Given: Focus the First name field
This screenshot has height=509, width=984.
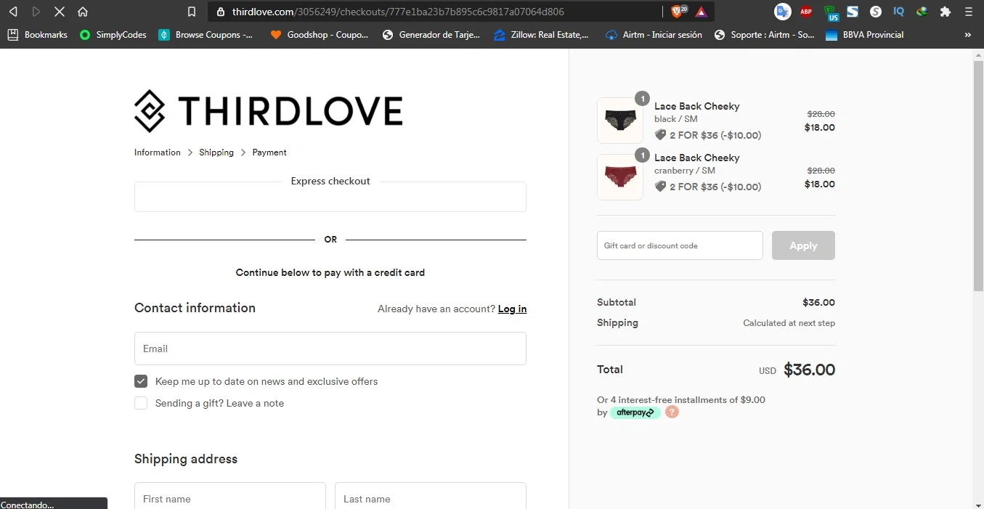Looking at the screenshot, I should (x=230, y=497).
